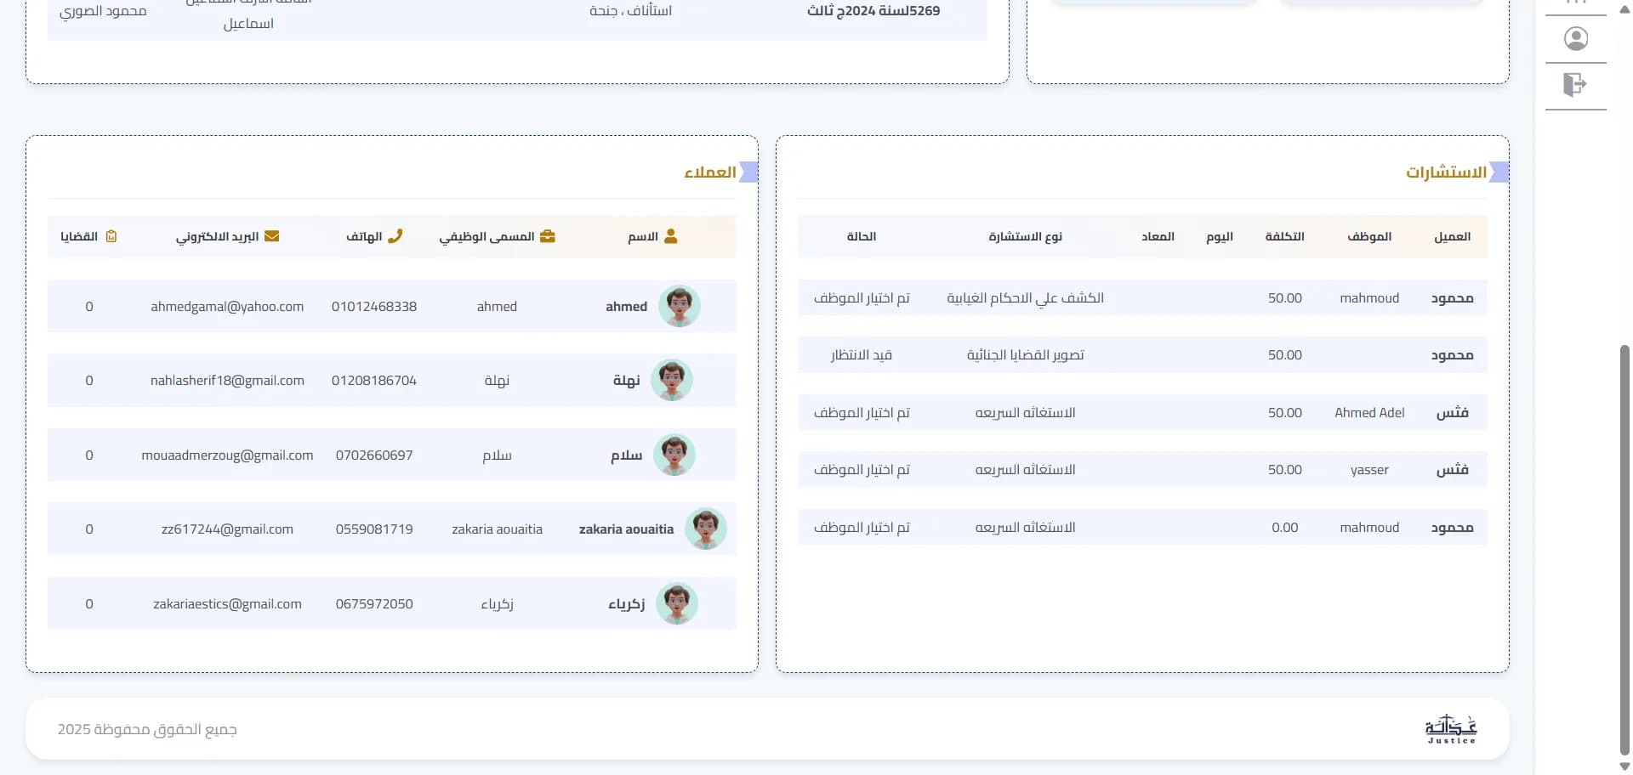Viewport: 1633px width, 775px height.
Task: Click job title zakaria aouaitia cell
Action: (x=497, y=529)
